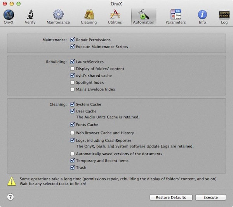Enable Automatically saved versions of documents
The image size is (233, 207).
point(72,154)
